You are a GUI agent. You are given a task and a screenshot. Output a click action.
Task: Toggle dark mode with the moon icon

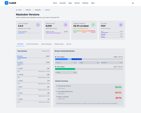tap(133, 3)
